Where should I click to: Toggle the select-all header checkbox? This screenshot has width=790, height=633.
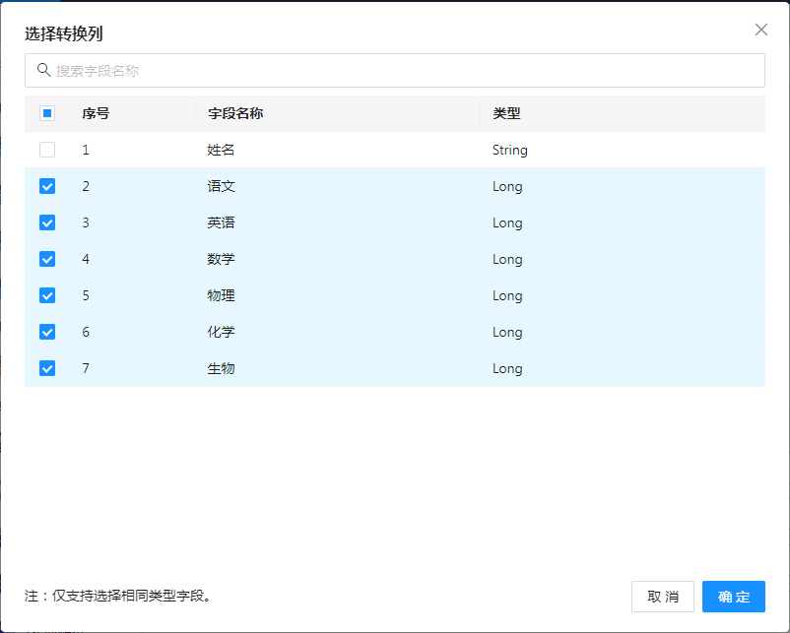[x=47, y=113]
